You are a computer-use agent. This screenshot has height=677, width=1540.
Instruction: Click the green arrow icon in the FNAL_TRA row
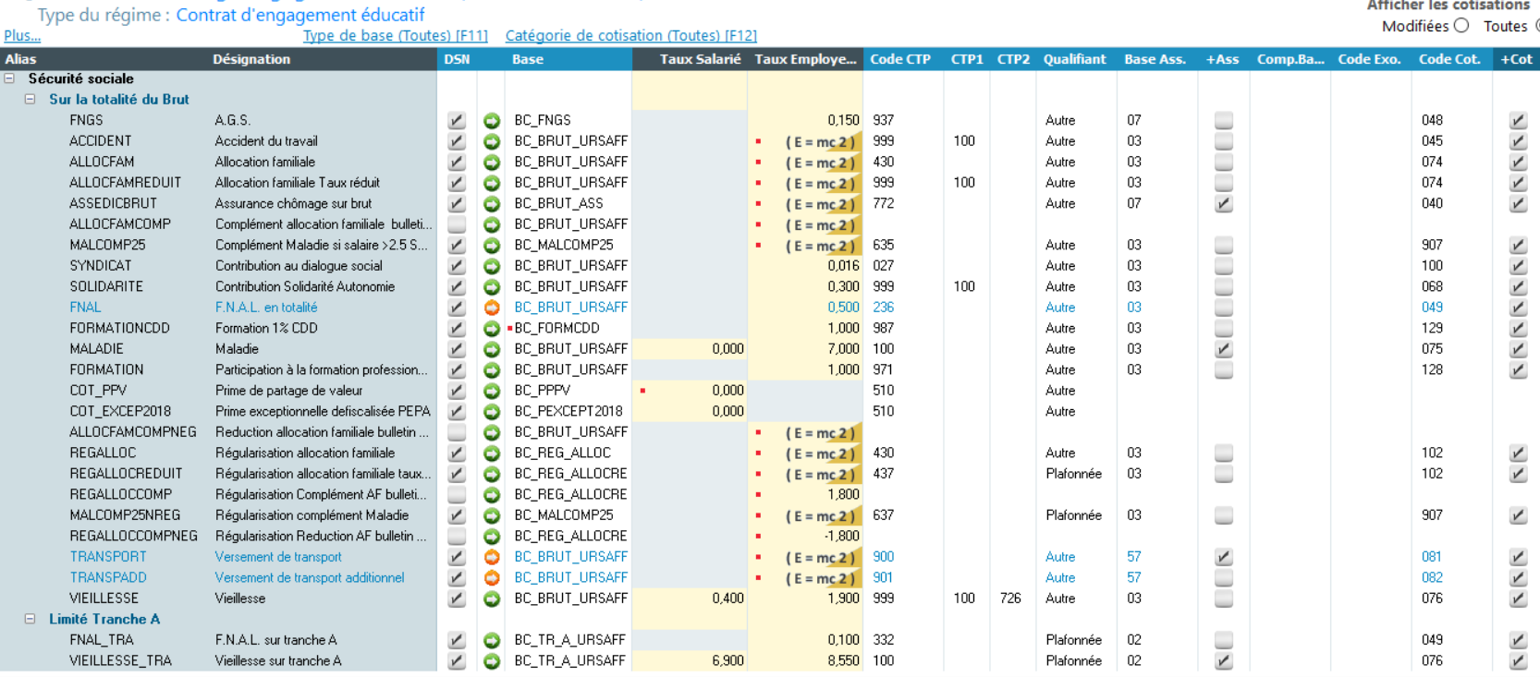pos(492,640)
